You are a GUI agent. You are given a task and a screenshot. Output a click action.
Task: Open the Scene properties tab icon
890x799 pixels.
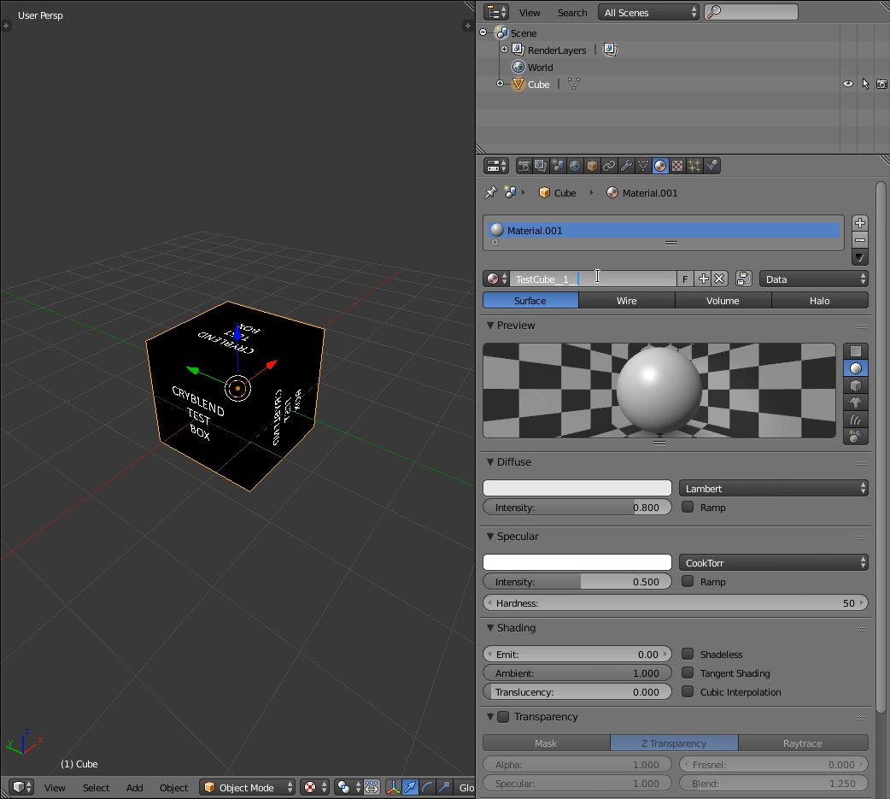coord(558,166)
